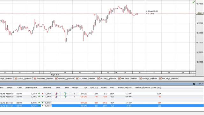The height and width of the screenshot is (115, 204).
Task: Click the '1,34500' price axis label
Action: [200, 4]
